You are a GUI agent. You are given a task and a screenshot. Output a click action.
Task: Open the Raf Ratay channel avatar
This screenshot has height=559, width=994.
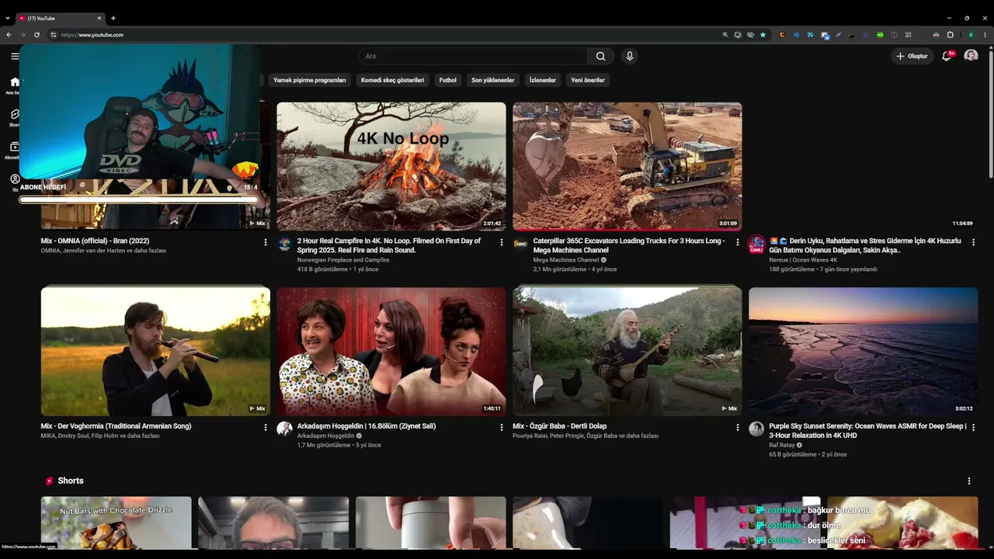point(756,429)
